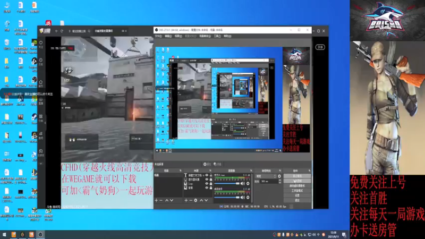This screenshot has width=425, height=239.
Task: Open the notification center icon on the taskbar
Action: tap(344, 235)
